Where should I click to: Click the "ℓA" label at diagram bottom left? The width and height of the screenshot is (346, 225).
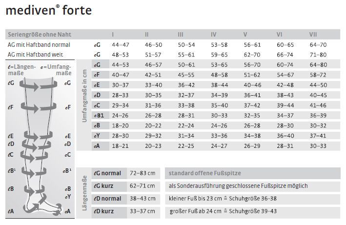11,211
